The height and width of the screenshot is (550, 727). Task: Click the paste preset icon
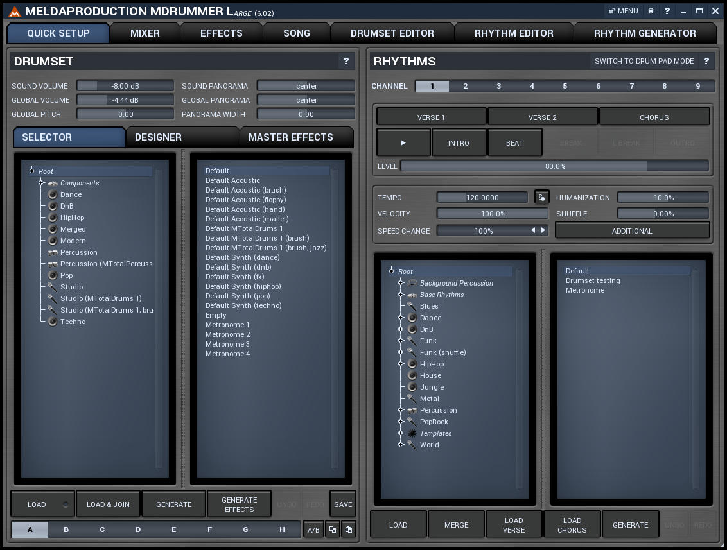coord(349,529)
